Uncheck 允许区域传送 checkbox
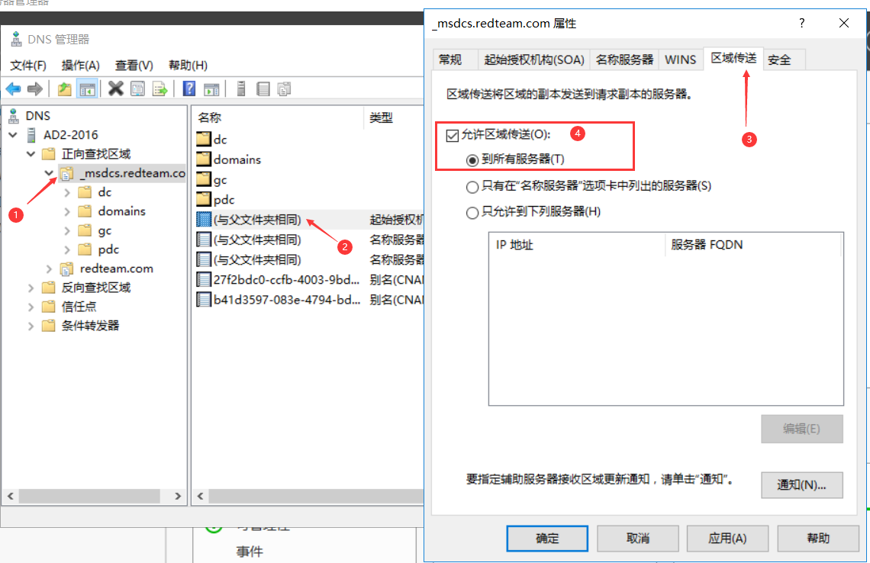 click(x=453, y=135)
